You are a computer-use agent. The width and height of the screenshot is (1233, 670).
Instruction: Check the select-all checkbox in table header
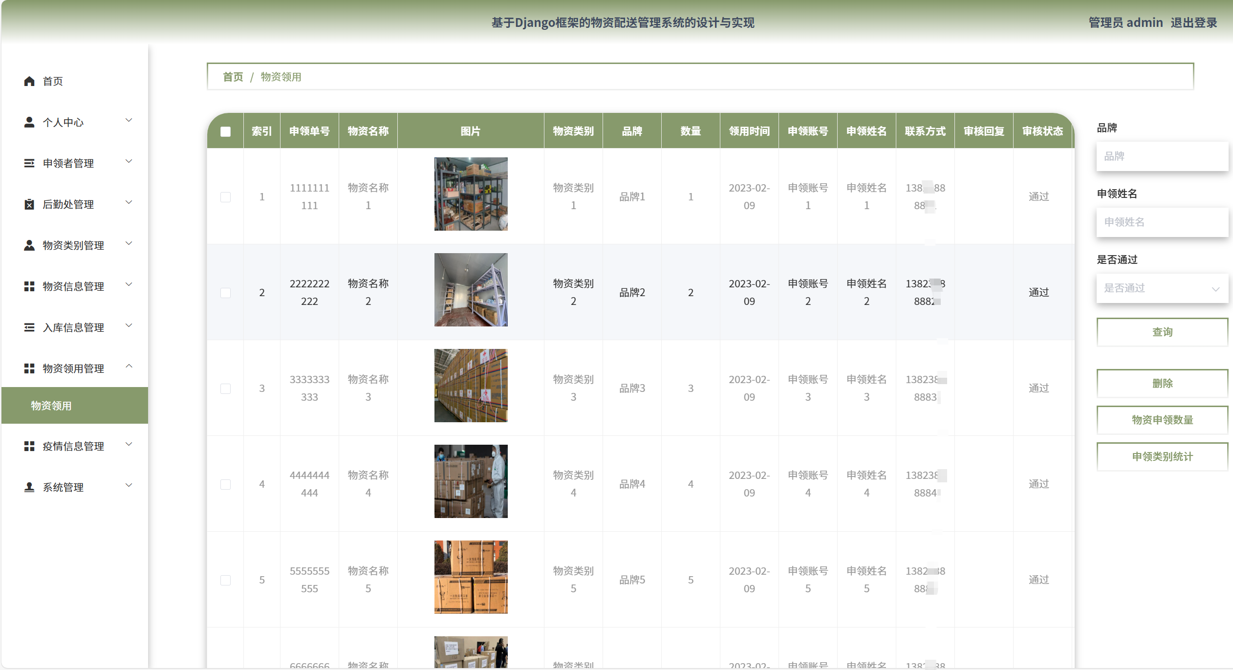click(x=225, y=131)
